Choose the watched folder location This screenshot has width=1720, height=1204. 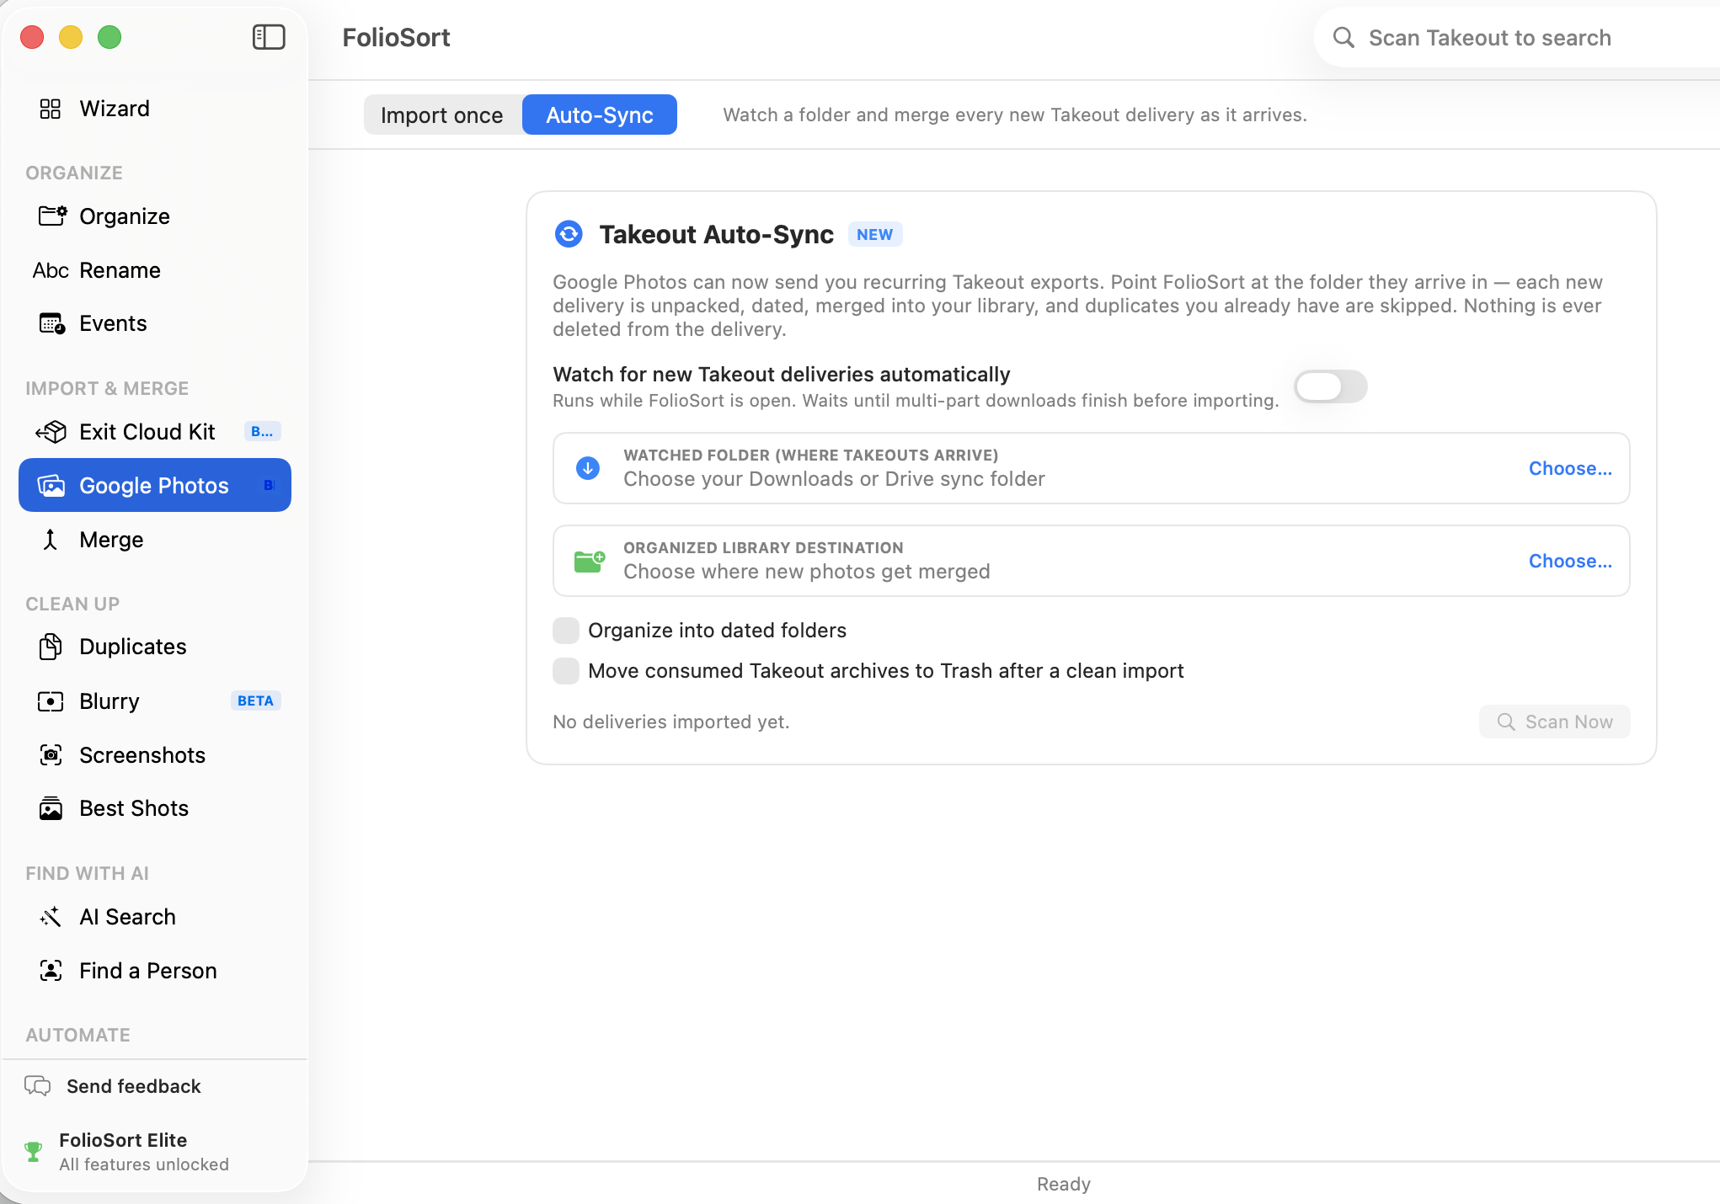(x=1570, y=468)
